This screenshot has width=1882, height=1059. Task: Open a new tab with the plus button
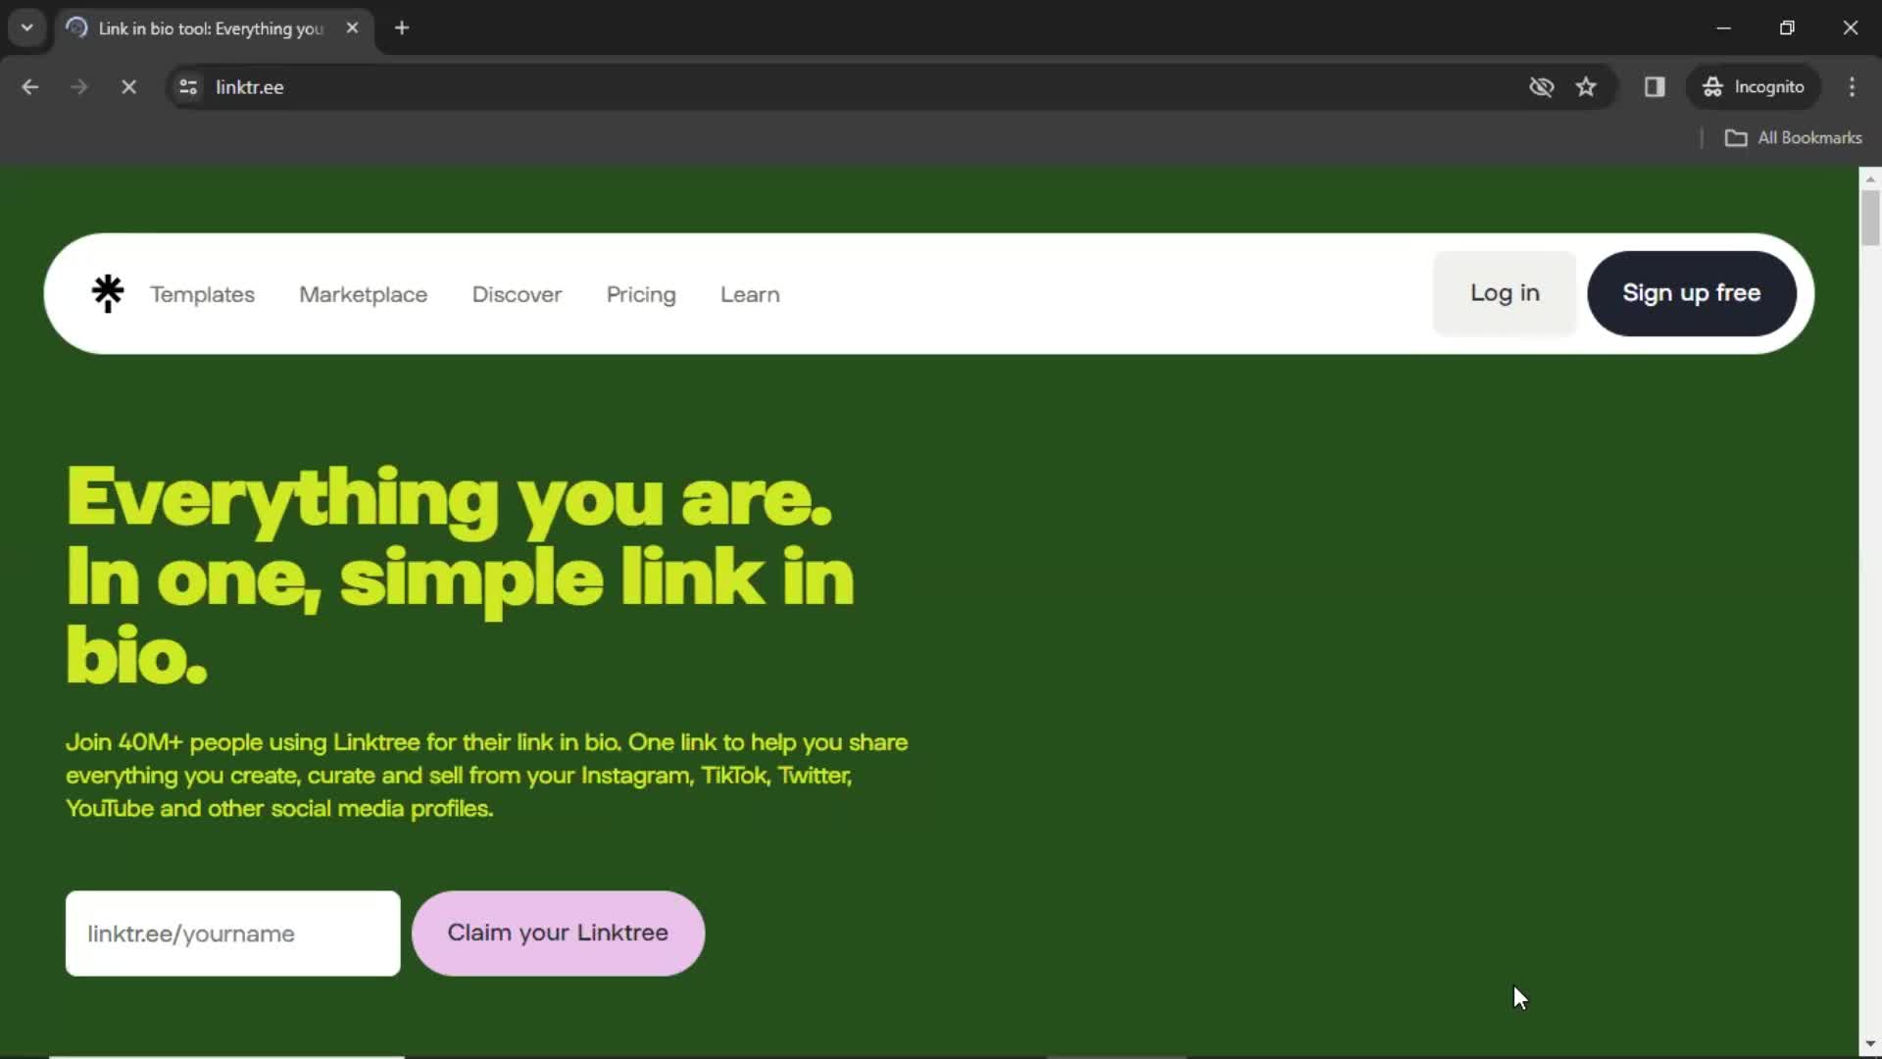click(x=402, y=28)
